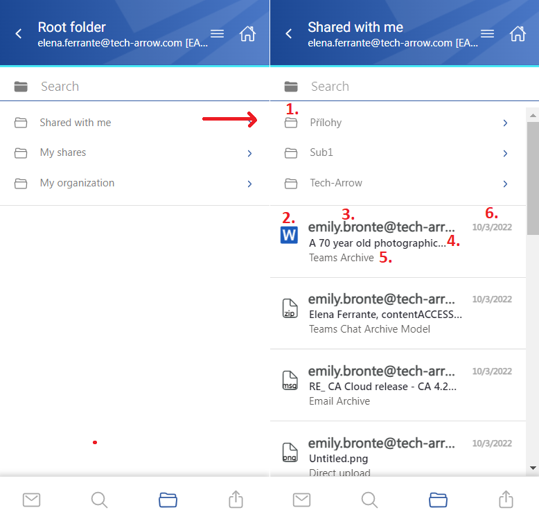The image size is (539, 519).
Task: Expand the Tech-Arrow folder chevron
Action: pos(505,184)
